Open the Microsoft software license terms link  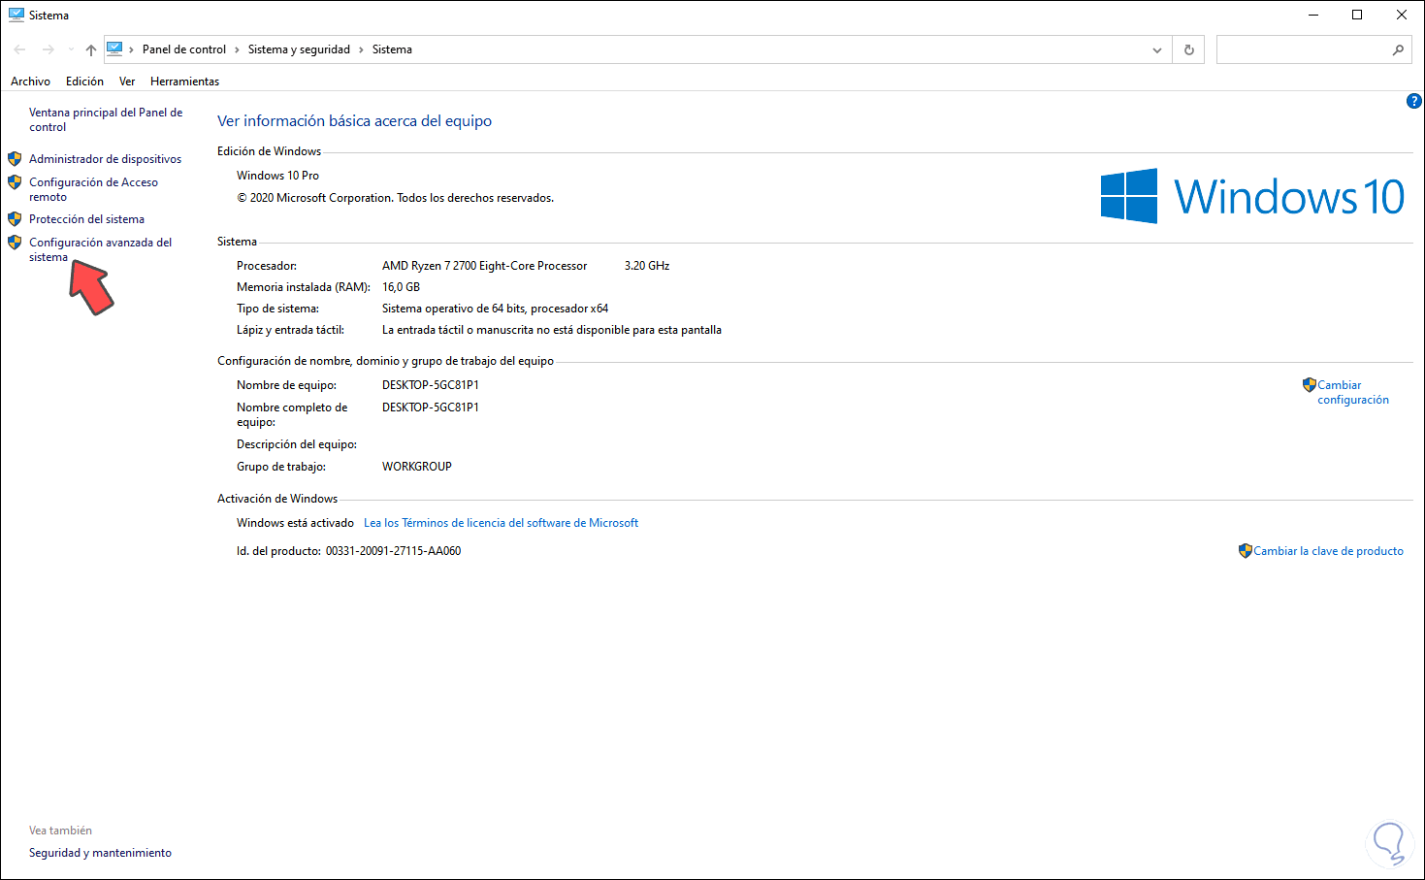501,523
